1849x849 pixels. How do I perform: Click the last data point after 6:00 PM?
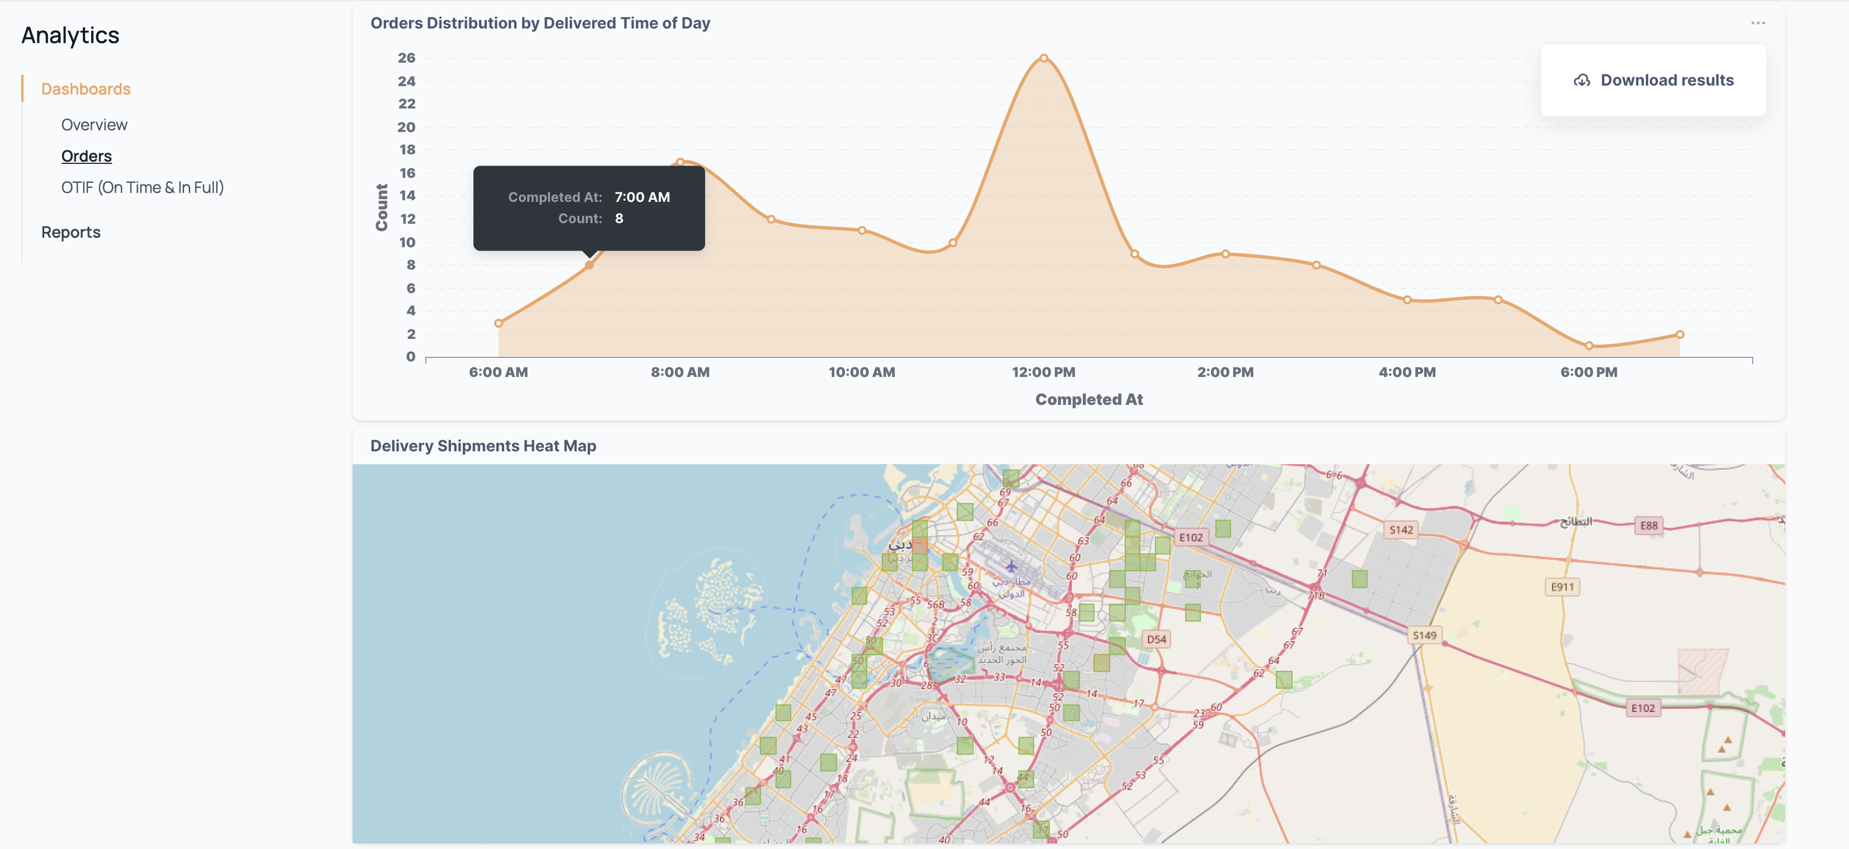(x=1679, y=334)
